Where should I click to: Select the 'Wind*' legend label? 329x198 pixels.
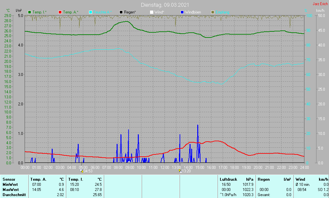click(x=159, y=12)
